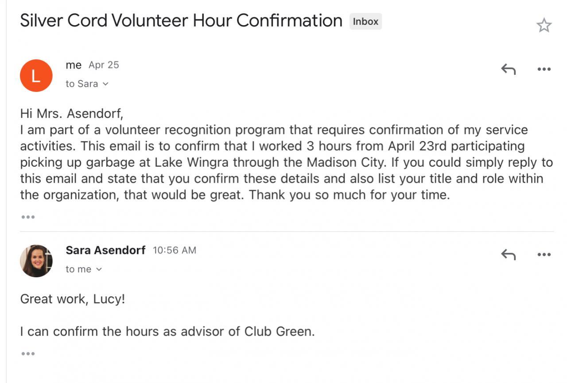Click the 'Great work, Lucy!' line

[x=73, y=299]
